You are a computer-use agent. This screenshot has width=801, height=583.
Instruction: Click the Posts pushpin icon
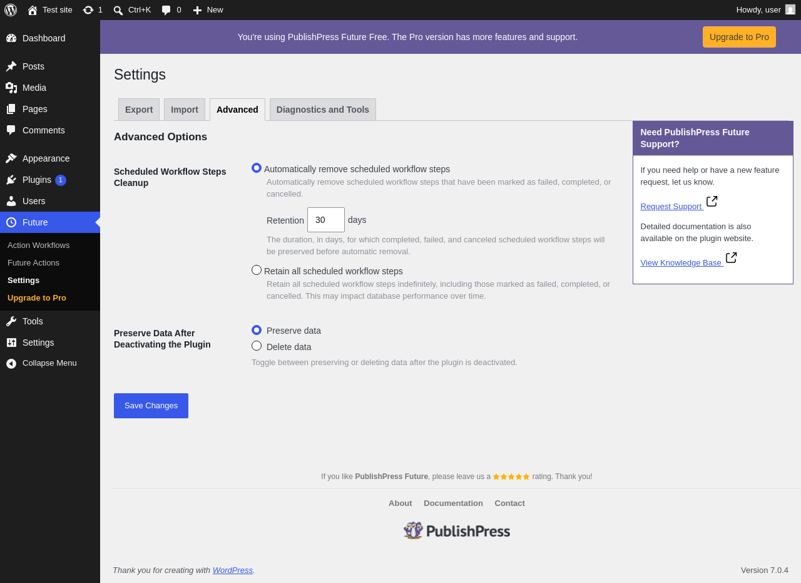pos(11,66)
